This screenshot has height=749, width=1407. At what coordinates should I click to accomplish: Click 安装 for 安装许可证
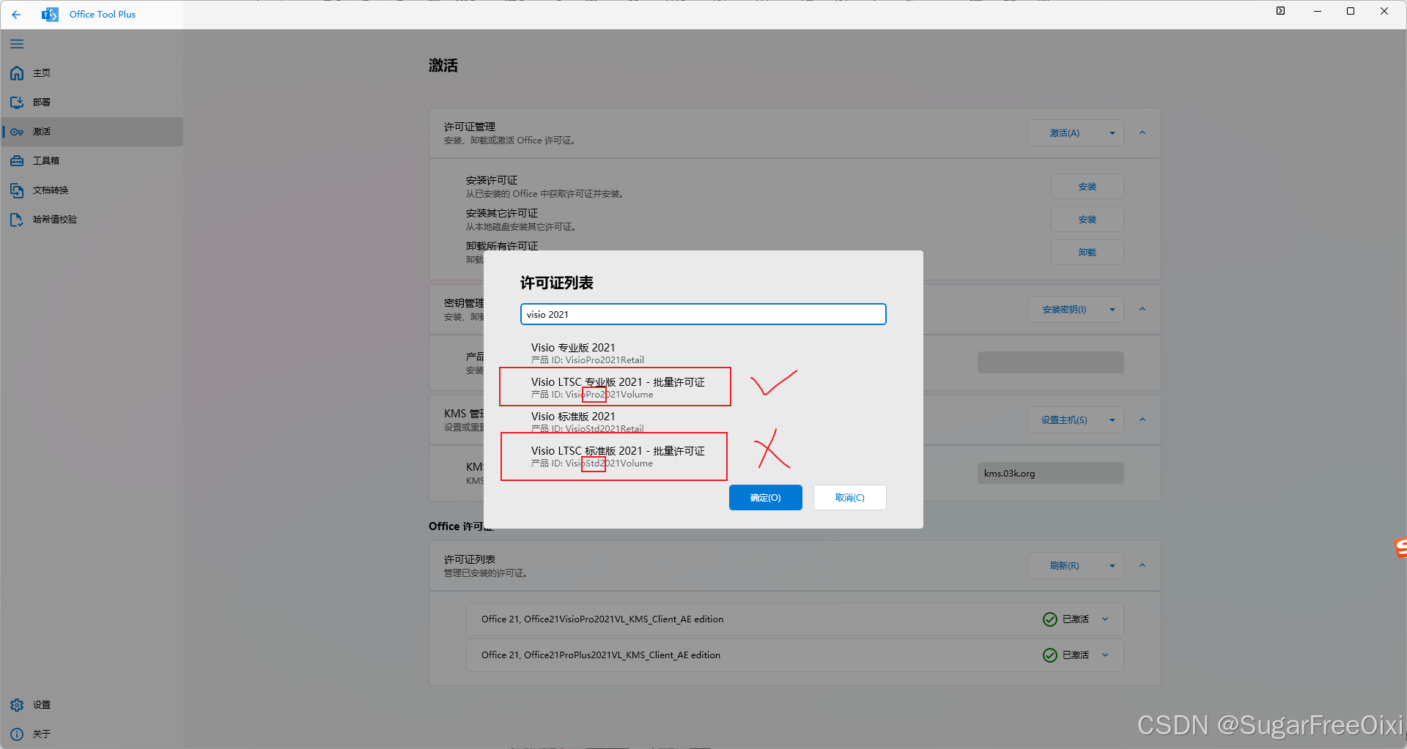1087,187
